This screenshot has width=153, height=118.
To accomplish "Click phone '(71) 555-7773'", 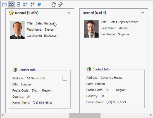I will (116, 102).
